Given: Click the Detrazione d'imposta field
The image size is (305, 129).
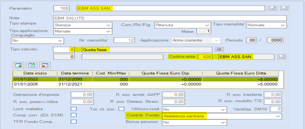Looking at the screenshot, I should [x=82, y=95].
